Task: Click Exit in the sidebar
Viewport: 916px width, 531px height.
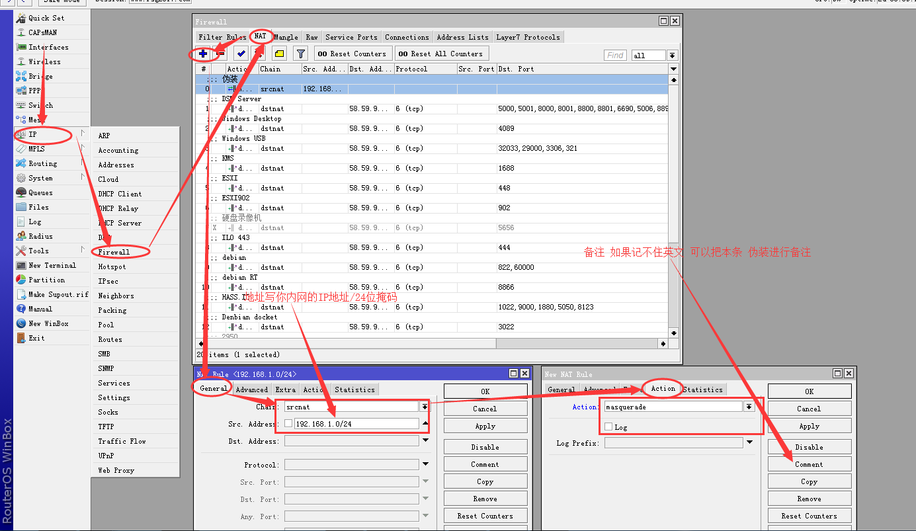Action: click(x=36, y=338)
